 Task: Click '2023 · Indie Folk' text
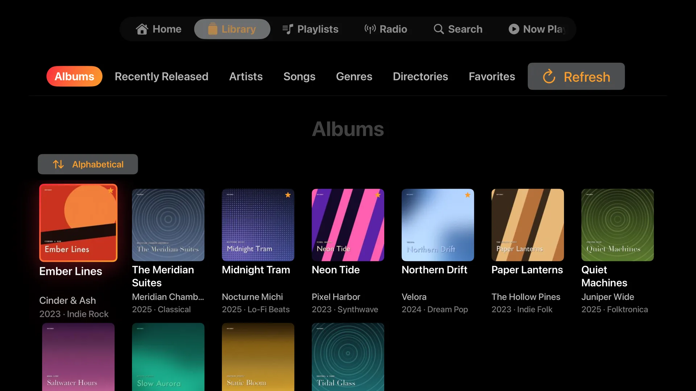(x=522, y=310)
